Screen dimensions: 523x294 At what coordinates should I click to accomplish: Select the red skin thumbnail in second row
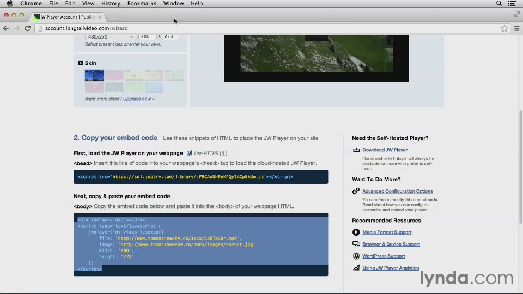[94, 88]
